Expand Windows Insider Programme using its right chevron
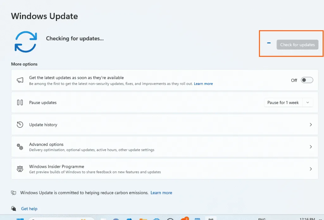Screen dimensions: 324x220 (311, 169)
